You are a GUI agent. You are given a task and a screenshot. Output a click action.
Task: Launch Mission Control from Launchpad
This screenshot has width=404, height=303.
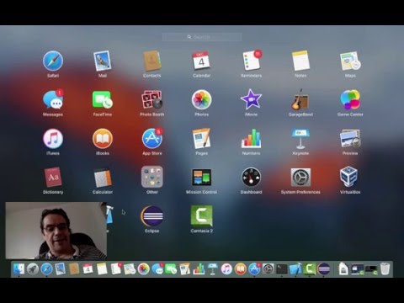(201, 178)
